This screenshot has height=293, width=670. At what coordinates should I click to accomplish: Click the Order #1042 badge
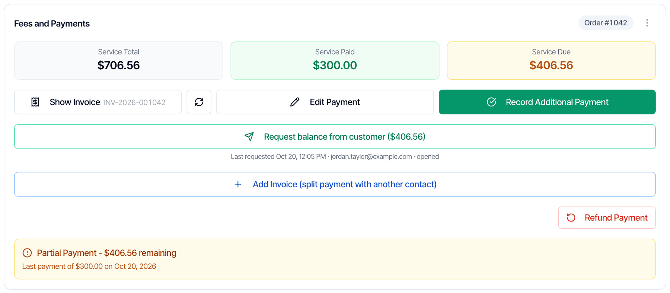point(606,23)
